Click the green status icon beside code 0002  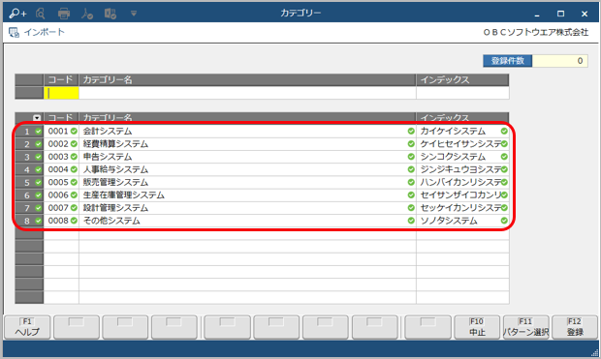pyautogui.click(x=74, y=144)
